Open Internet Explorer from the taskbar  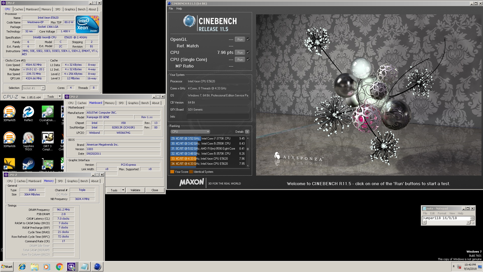point(22,267)
